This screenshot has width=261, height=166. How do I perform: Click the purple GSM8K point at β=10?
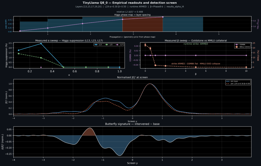246,55
